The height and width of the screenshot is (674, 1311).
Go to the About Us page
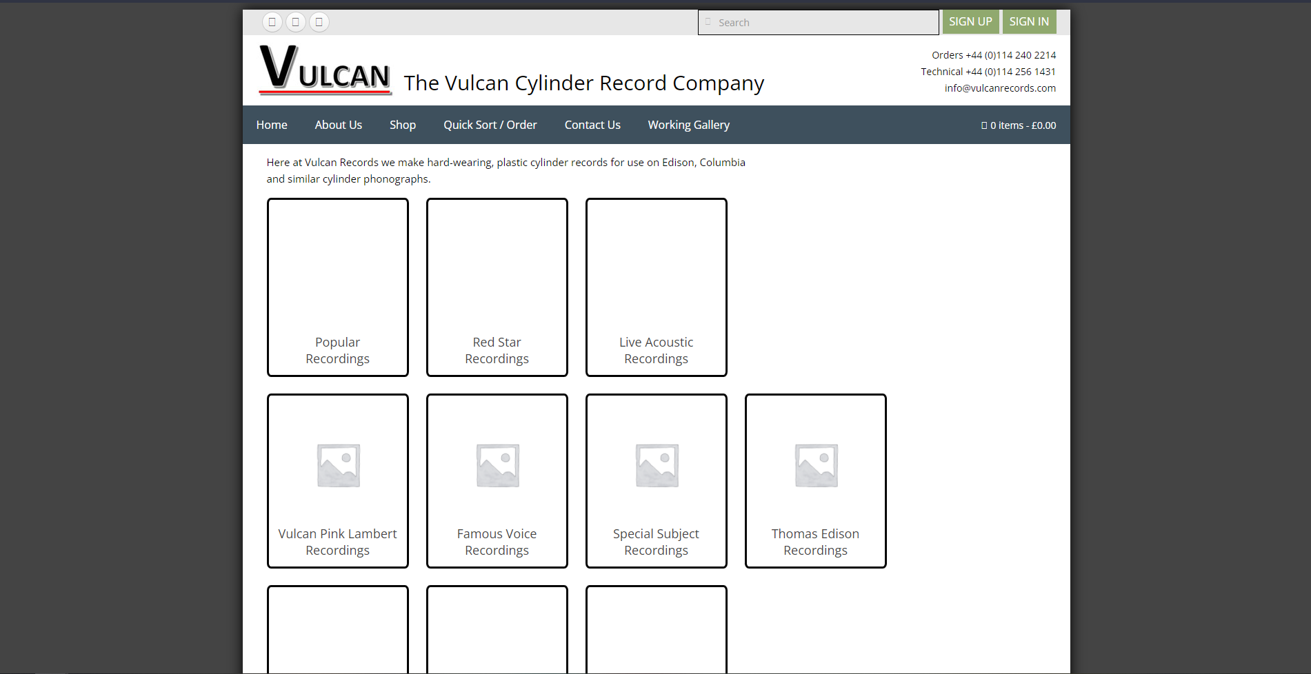[338, 125]
